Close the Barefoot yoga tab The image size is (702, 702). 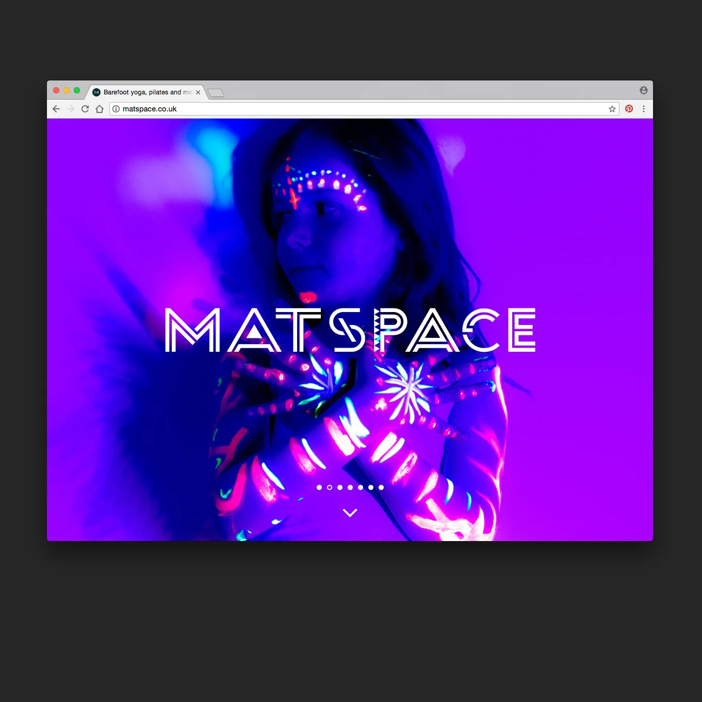tap(198, 92)
